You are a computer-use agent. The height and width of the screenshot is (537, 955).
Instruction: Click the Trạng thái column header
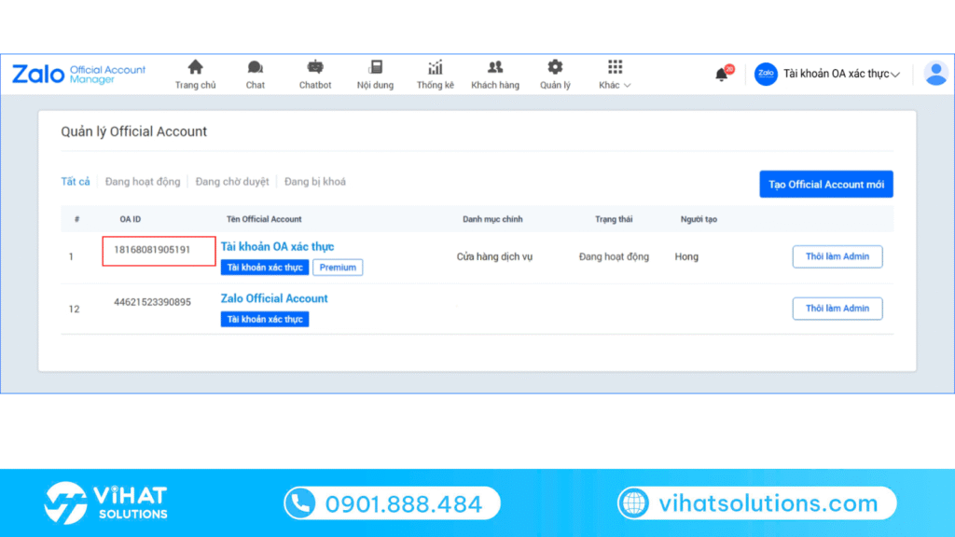(x=614, y=219)
